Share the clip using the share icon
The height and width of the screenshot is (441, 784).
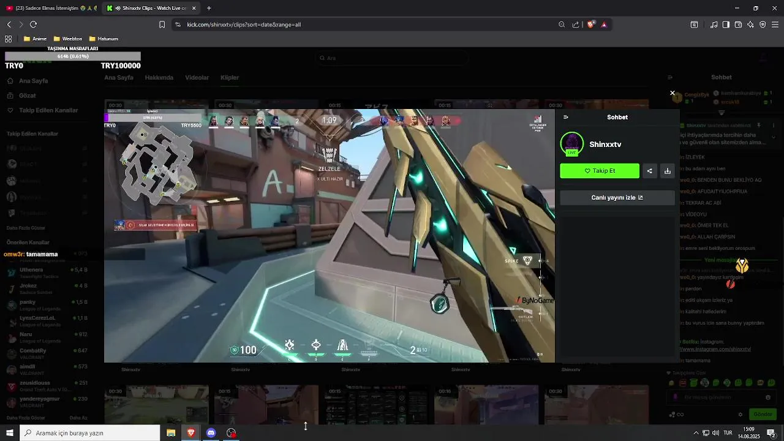tap(650, 171)
